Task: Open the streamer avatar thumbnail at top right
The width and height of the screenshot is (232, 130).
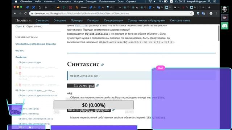Action: (x=225, y=9)
